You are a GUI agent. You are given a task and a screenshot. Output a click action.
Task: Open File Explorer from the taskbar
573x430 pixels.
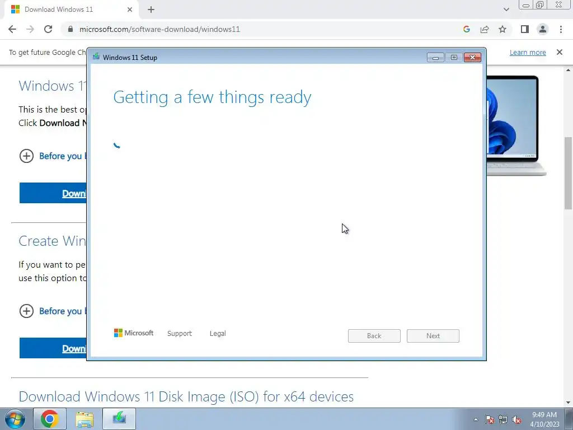point(84,419)
